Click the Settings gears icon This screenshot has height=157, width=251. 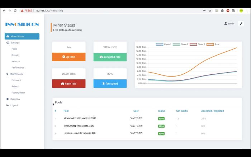tap(8, 43)
